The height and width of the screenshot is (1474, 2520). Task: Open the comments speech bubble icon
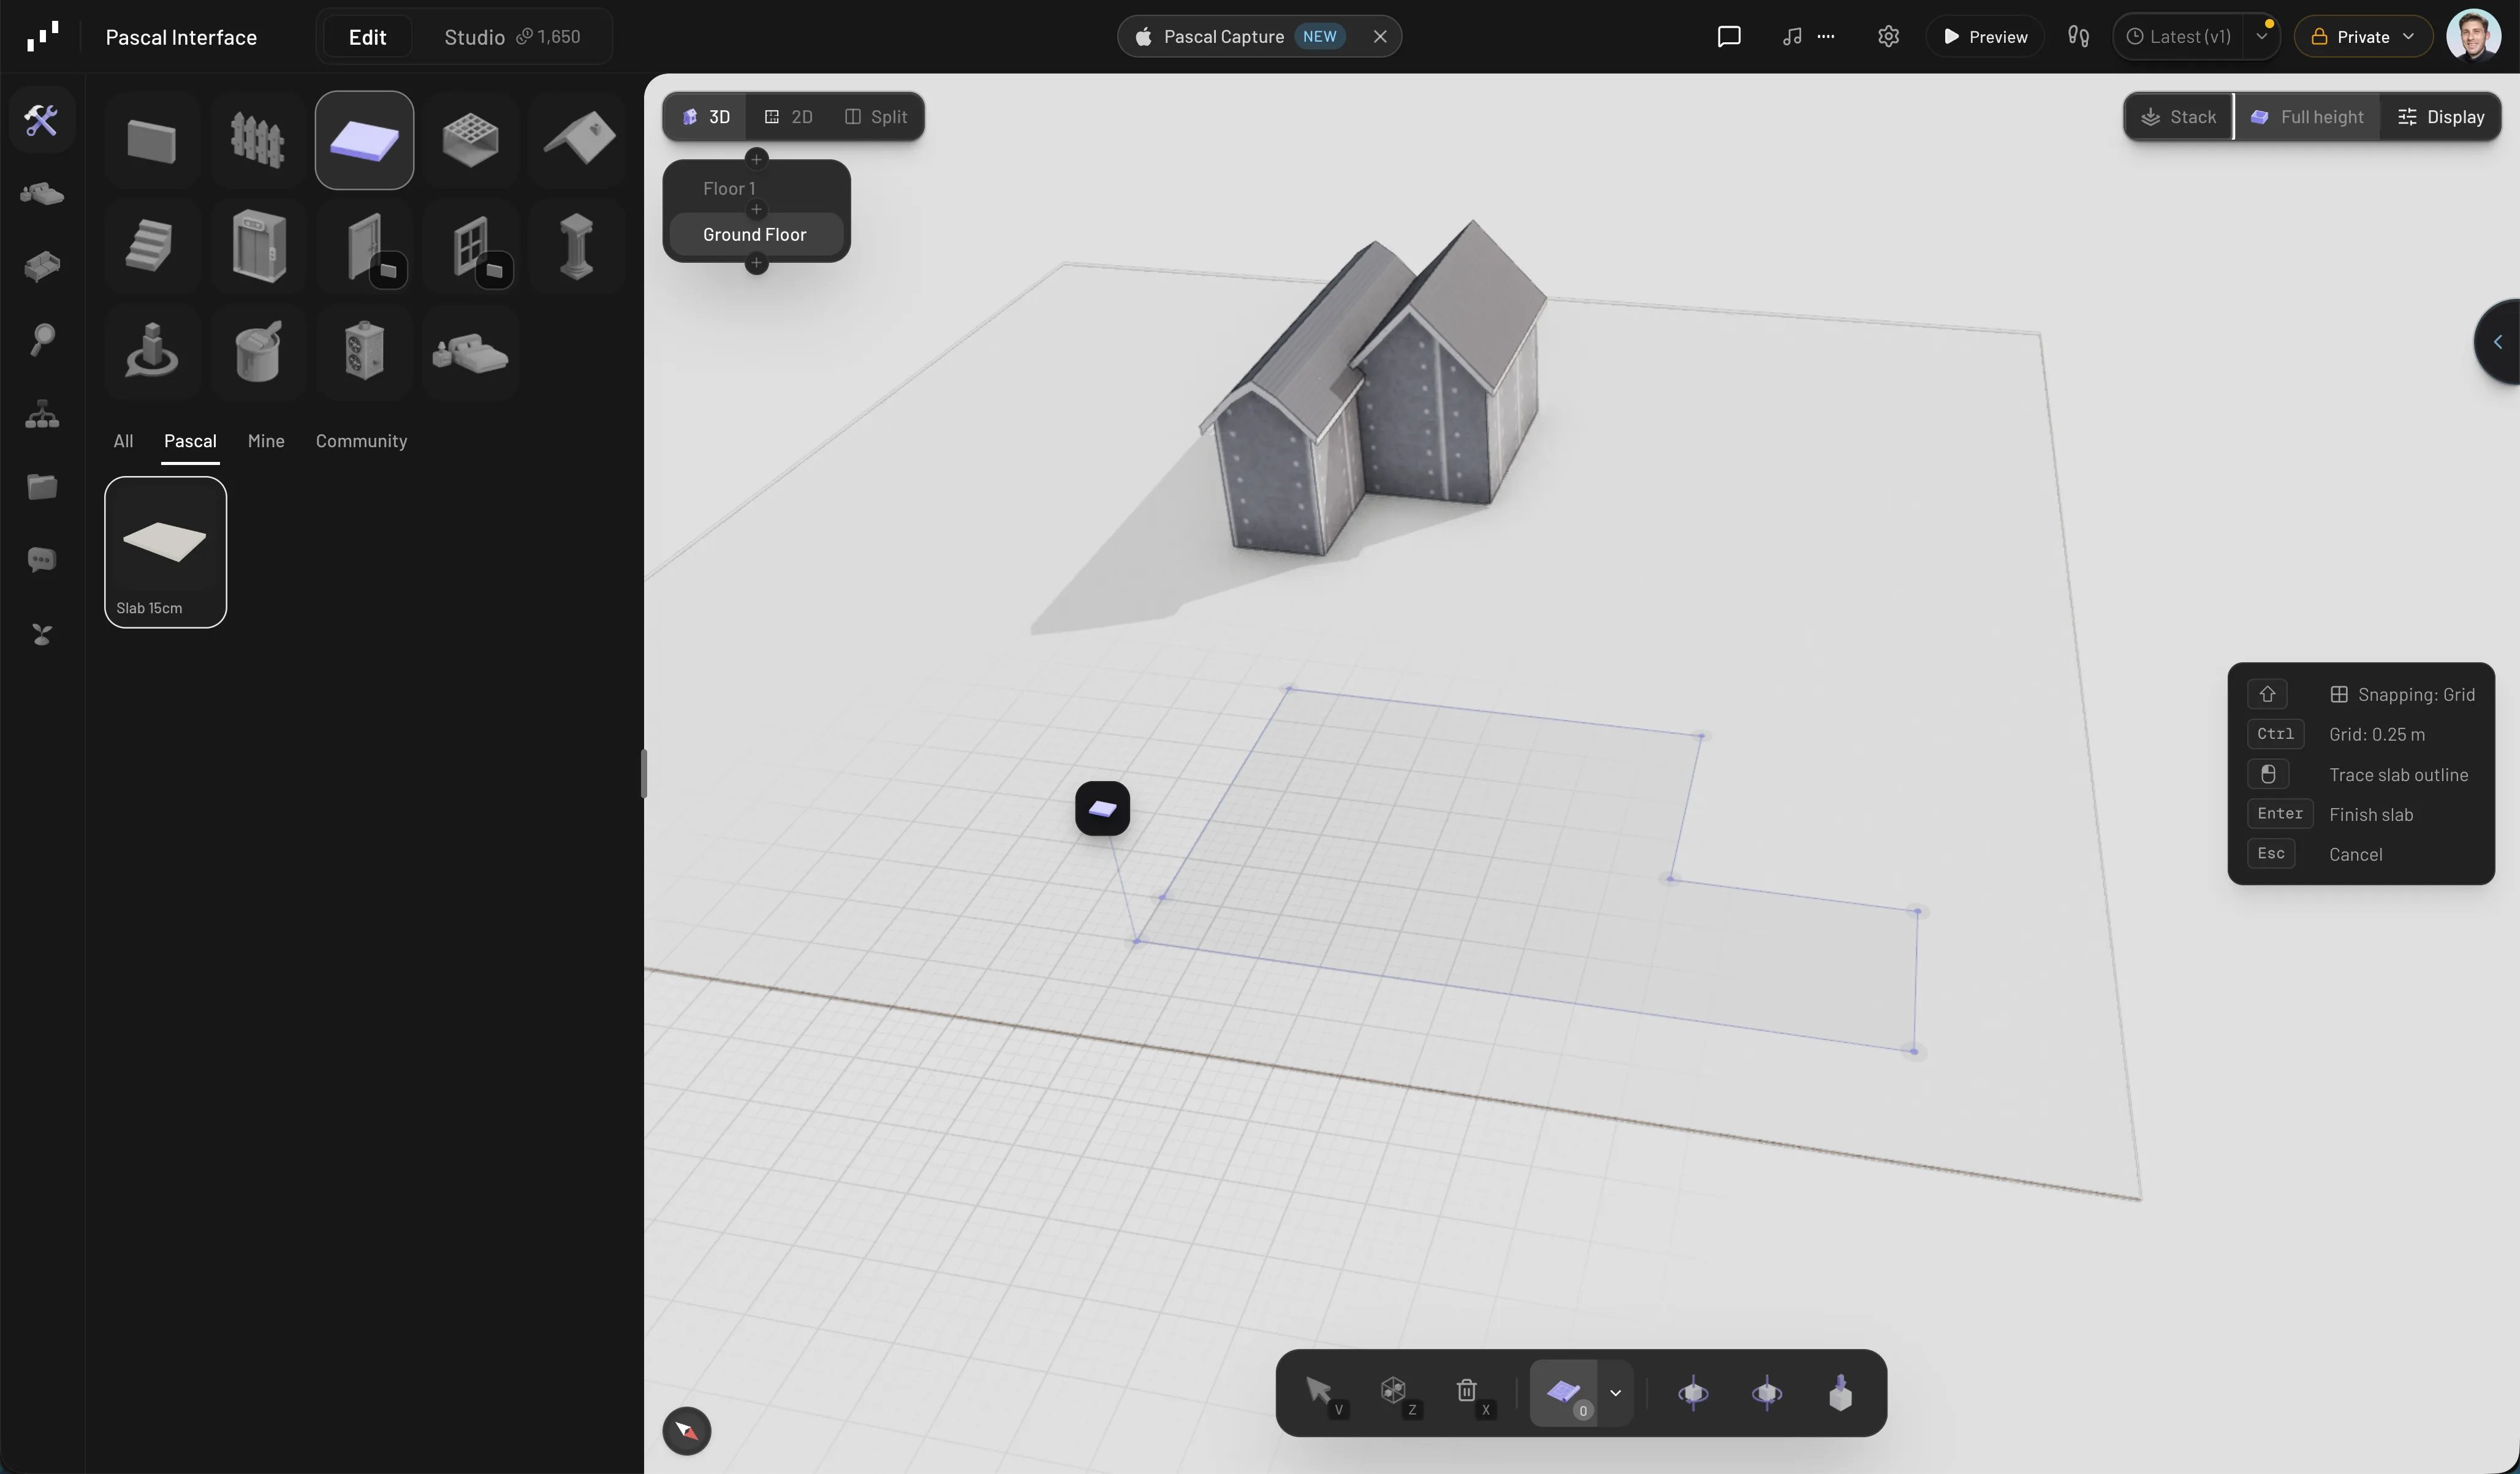tap(1729, 37)
